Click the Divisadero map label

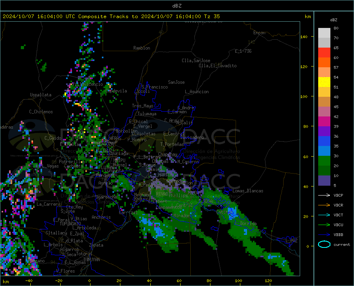click(x=192, y=137)
